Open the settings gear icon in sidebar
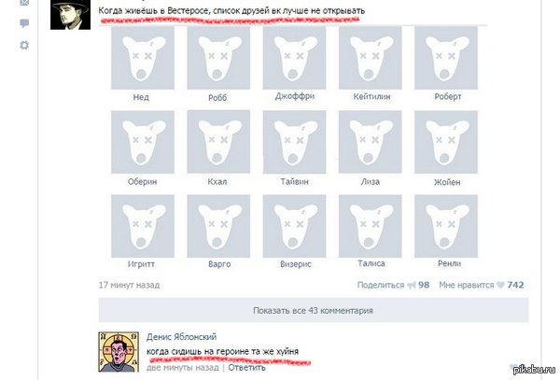The width and height of the screenshot is (560, 380). [24, 46]
